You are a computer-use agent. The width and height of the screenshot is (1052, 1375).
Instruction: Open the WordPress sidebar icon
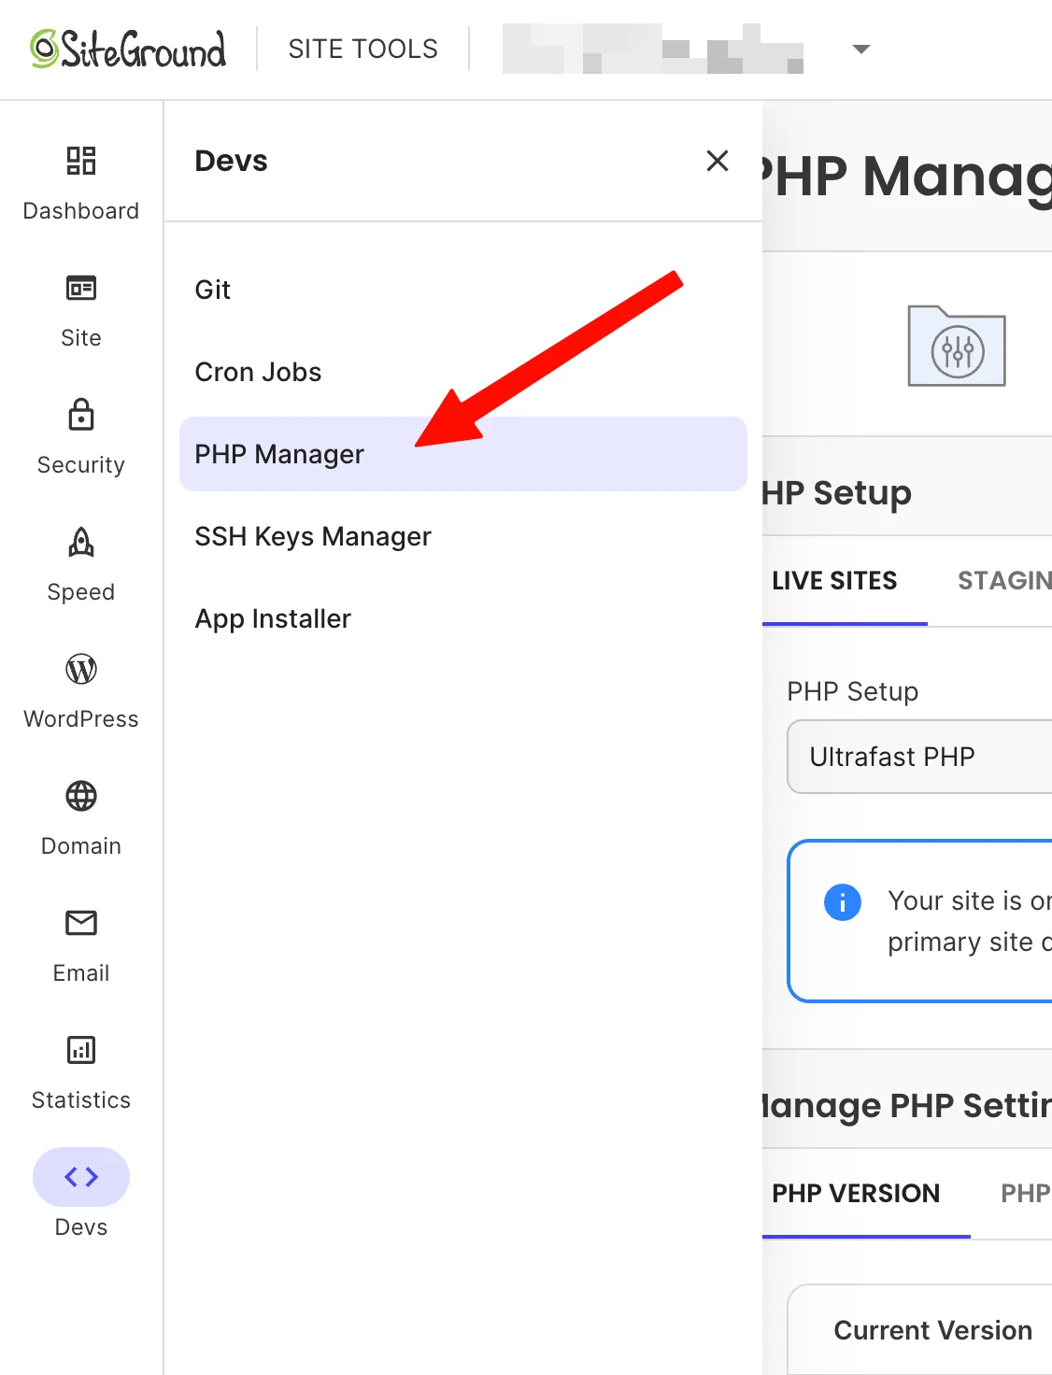click(x=81, y=669)
